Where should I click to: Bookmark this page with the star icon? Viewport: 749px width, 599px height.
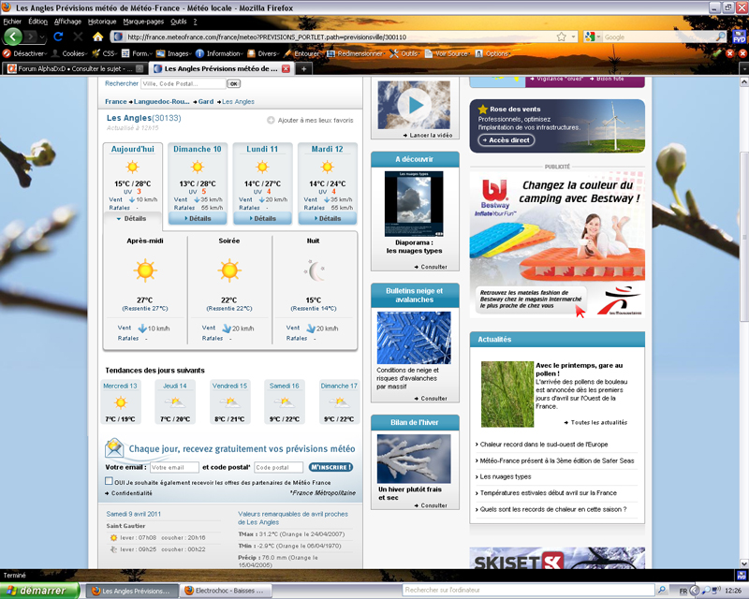coord(561,37)
